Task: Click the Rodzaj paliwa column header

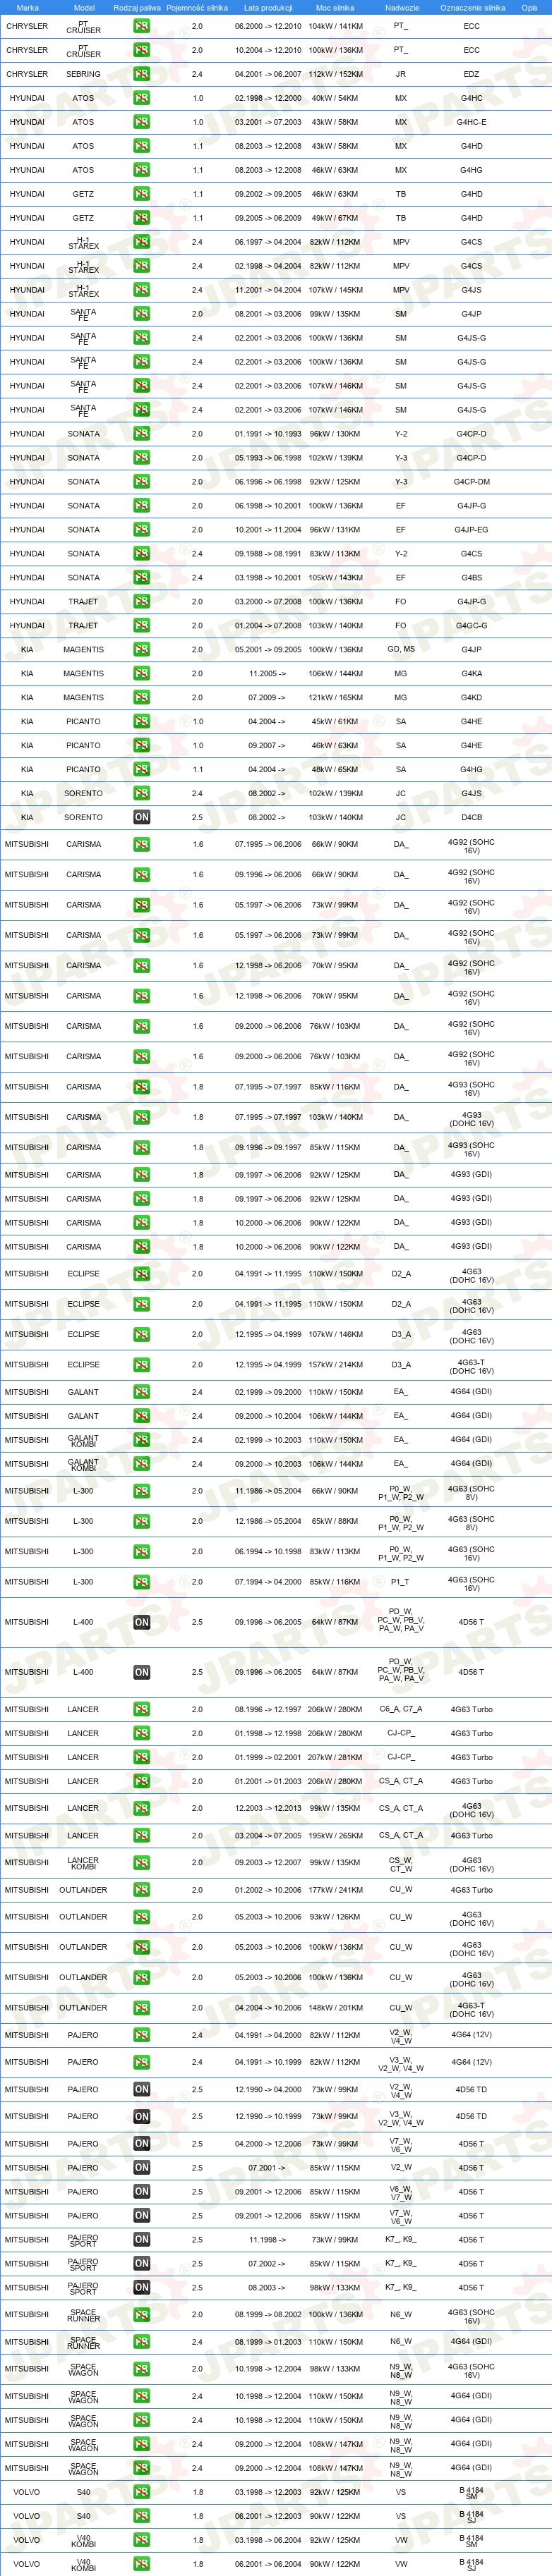Action: (136, 7)
